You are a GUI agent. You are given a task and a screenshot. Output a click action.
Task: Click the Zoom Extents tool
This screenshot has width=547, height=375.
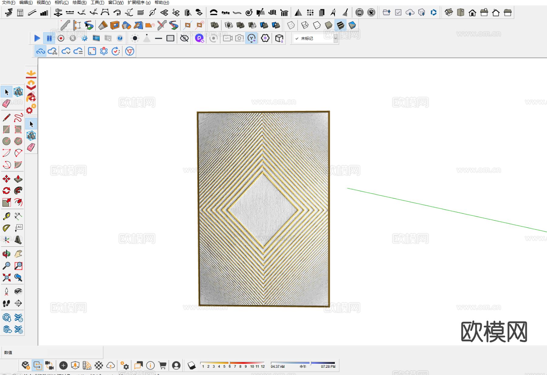pyautogui.click(x=6, y=277)
